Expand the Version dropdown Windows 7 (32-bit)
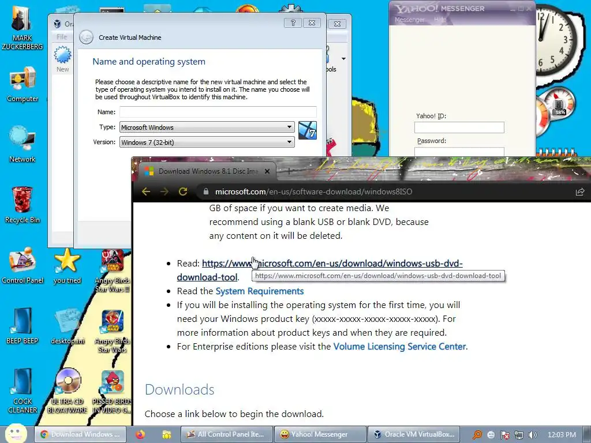 point(207,142)
